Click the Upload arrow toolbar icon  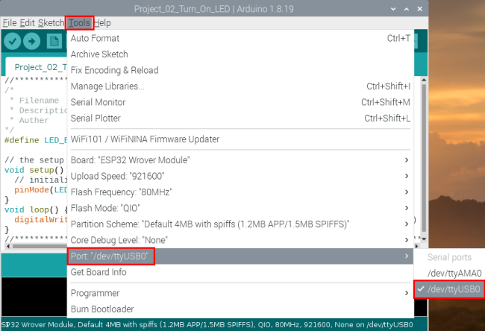pos(32,41)
